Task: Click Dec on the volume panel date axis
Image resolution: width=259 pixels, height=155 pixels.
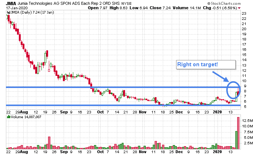Action: coord(179,152)
